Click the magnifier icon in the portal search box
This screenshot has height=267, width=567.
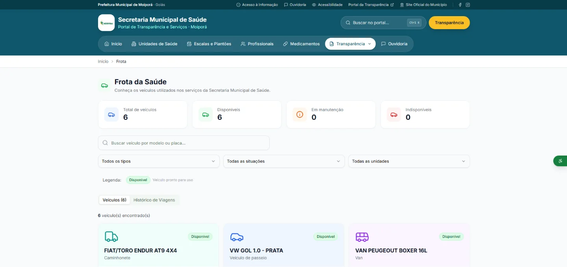pyautogui.click(x=348, y=23)
